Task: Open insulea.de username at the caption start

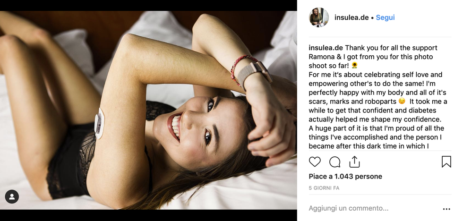Action: click(x=326, y=48)
